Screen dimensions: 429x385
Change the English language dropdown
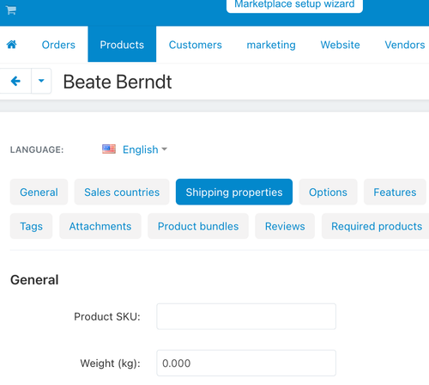click(145, 150)
